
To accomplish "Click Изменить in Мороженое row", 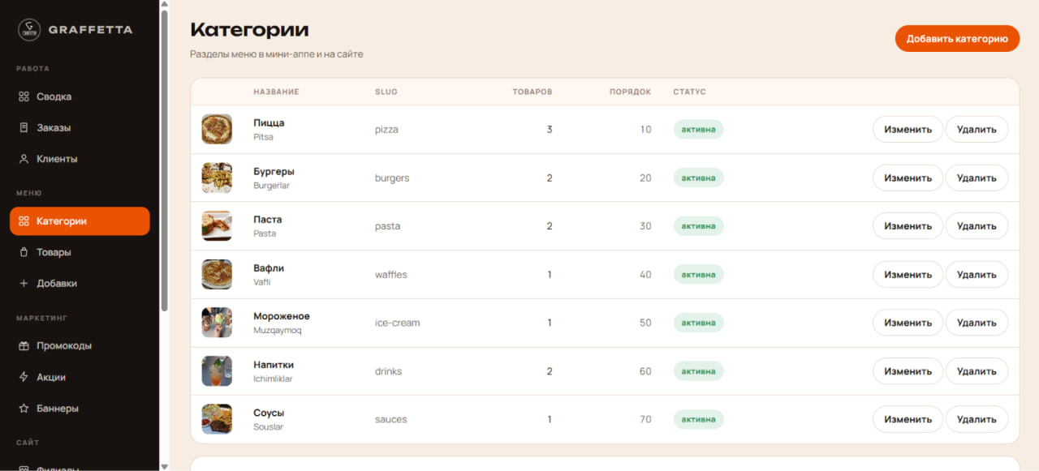I will pyautogui.click(x=908, y=323).
